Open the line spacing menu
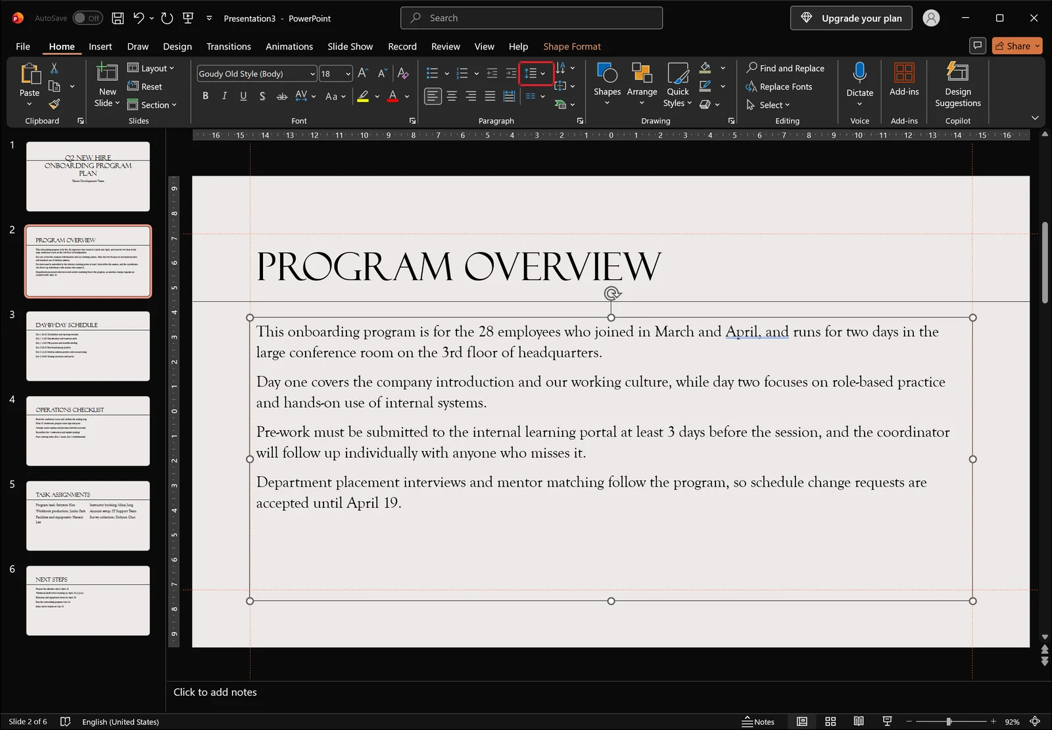This screenshot has height=730, width=1052. (x=536, y=74)
